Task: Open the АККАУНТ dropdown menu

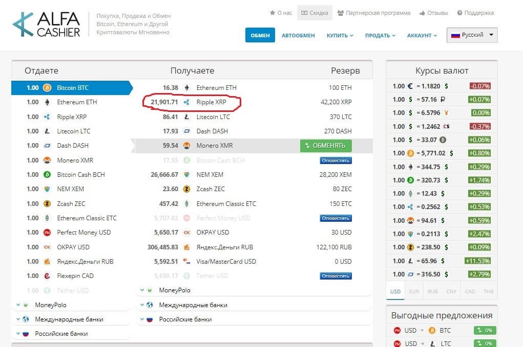Action: click(x=422, y=35)
